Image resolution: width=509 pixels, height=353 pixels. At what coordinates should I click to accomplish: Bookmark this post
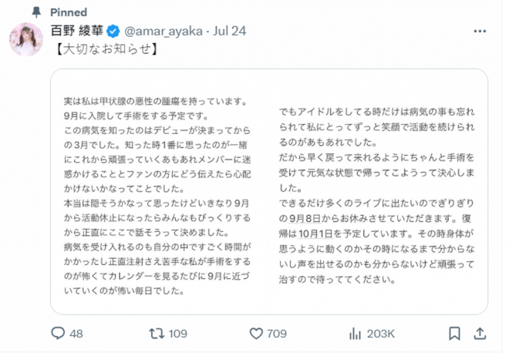pos(455,333)
